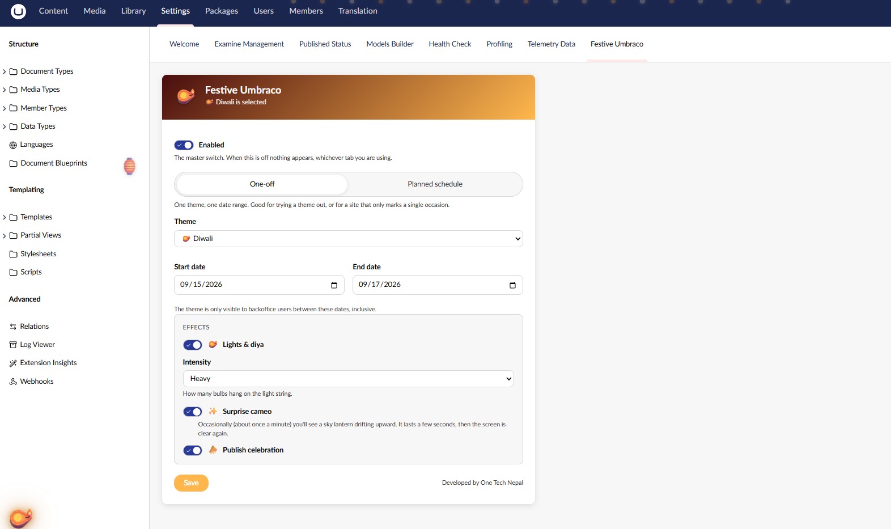Open the Health Check tab
The width and height of the screenshot is (891, 529).
tap(450, 44)
